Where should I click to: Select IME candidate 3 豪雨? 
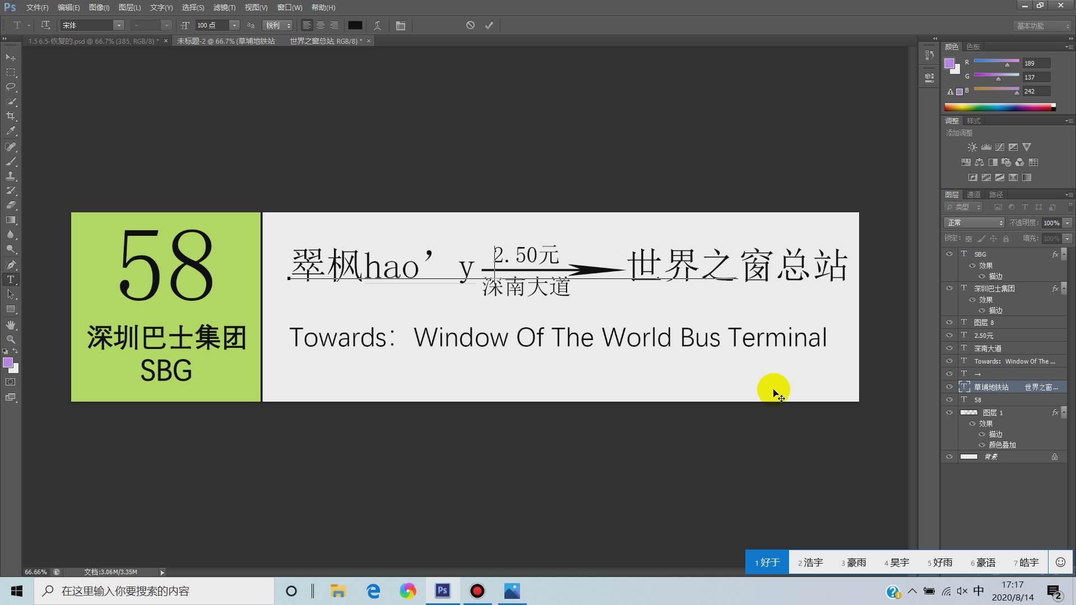[854, 562]
